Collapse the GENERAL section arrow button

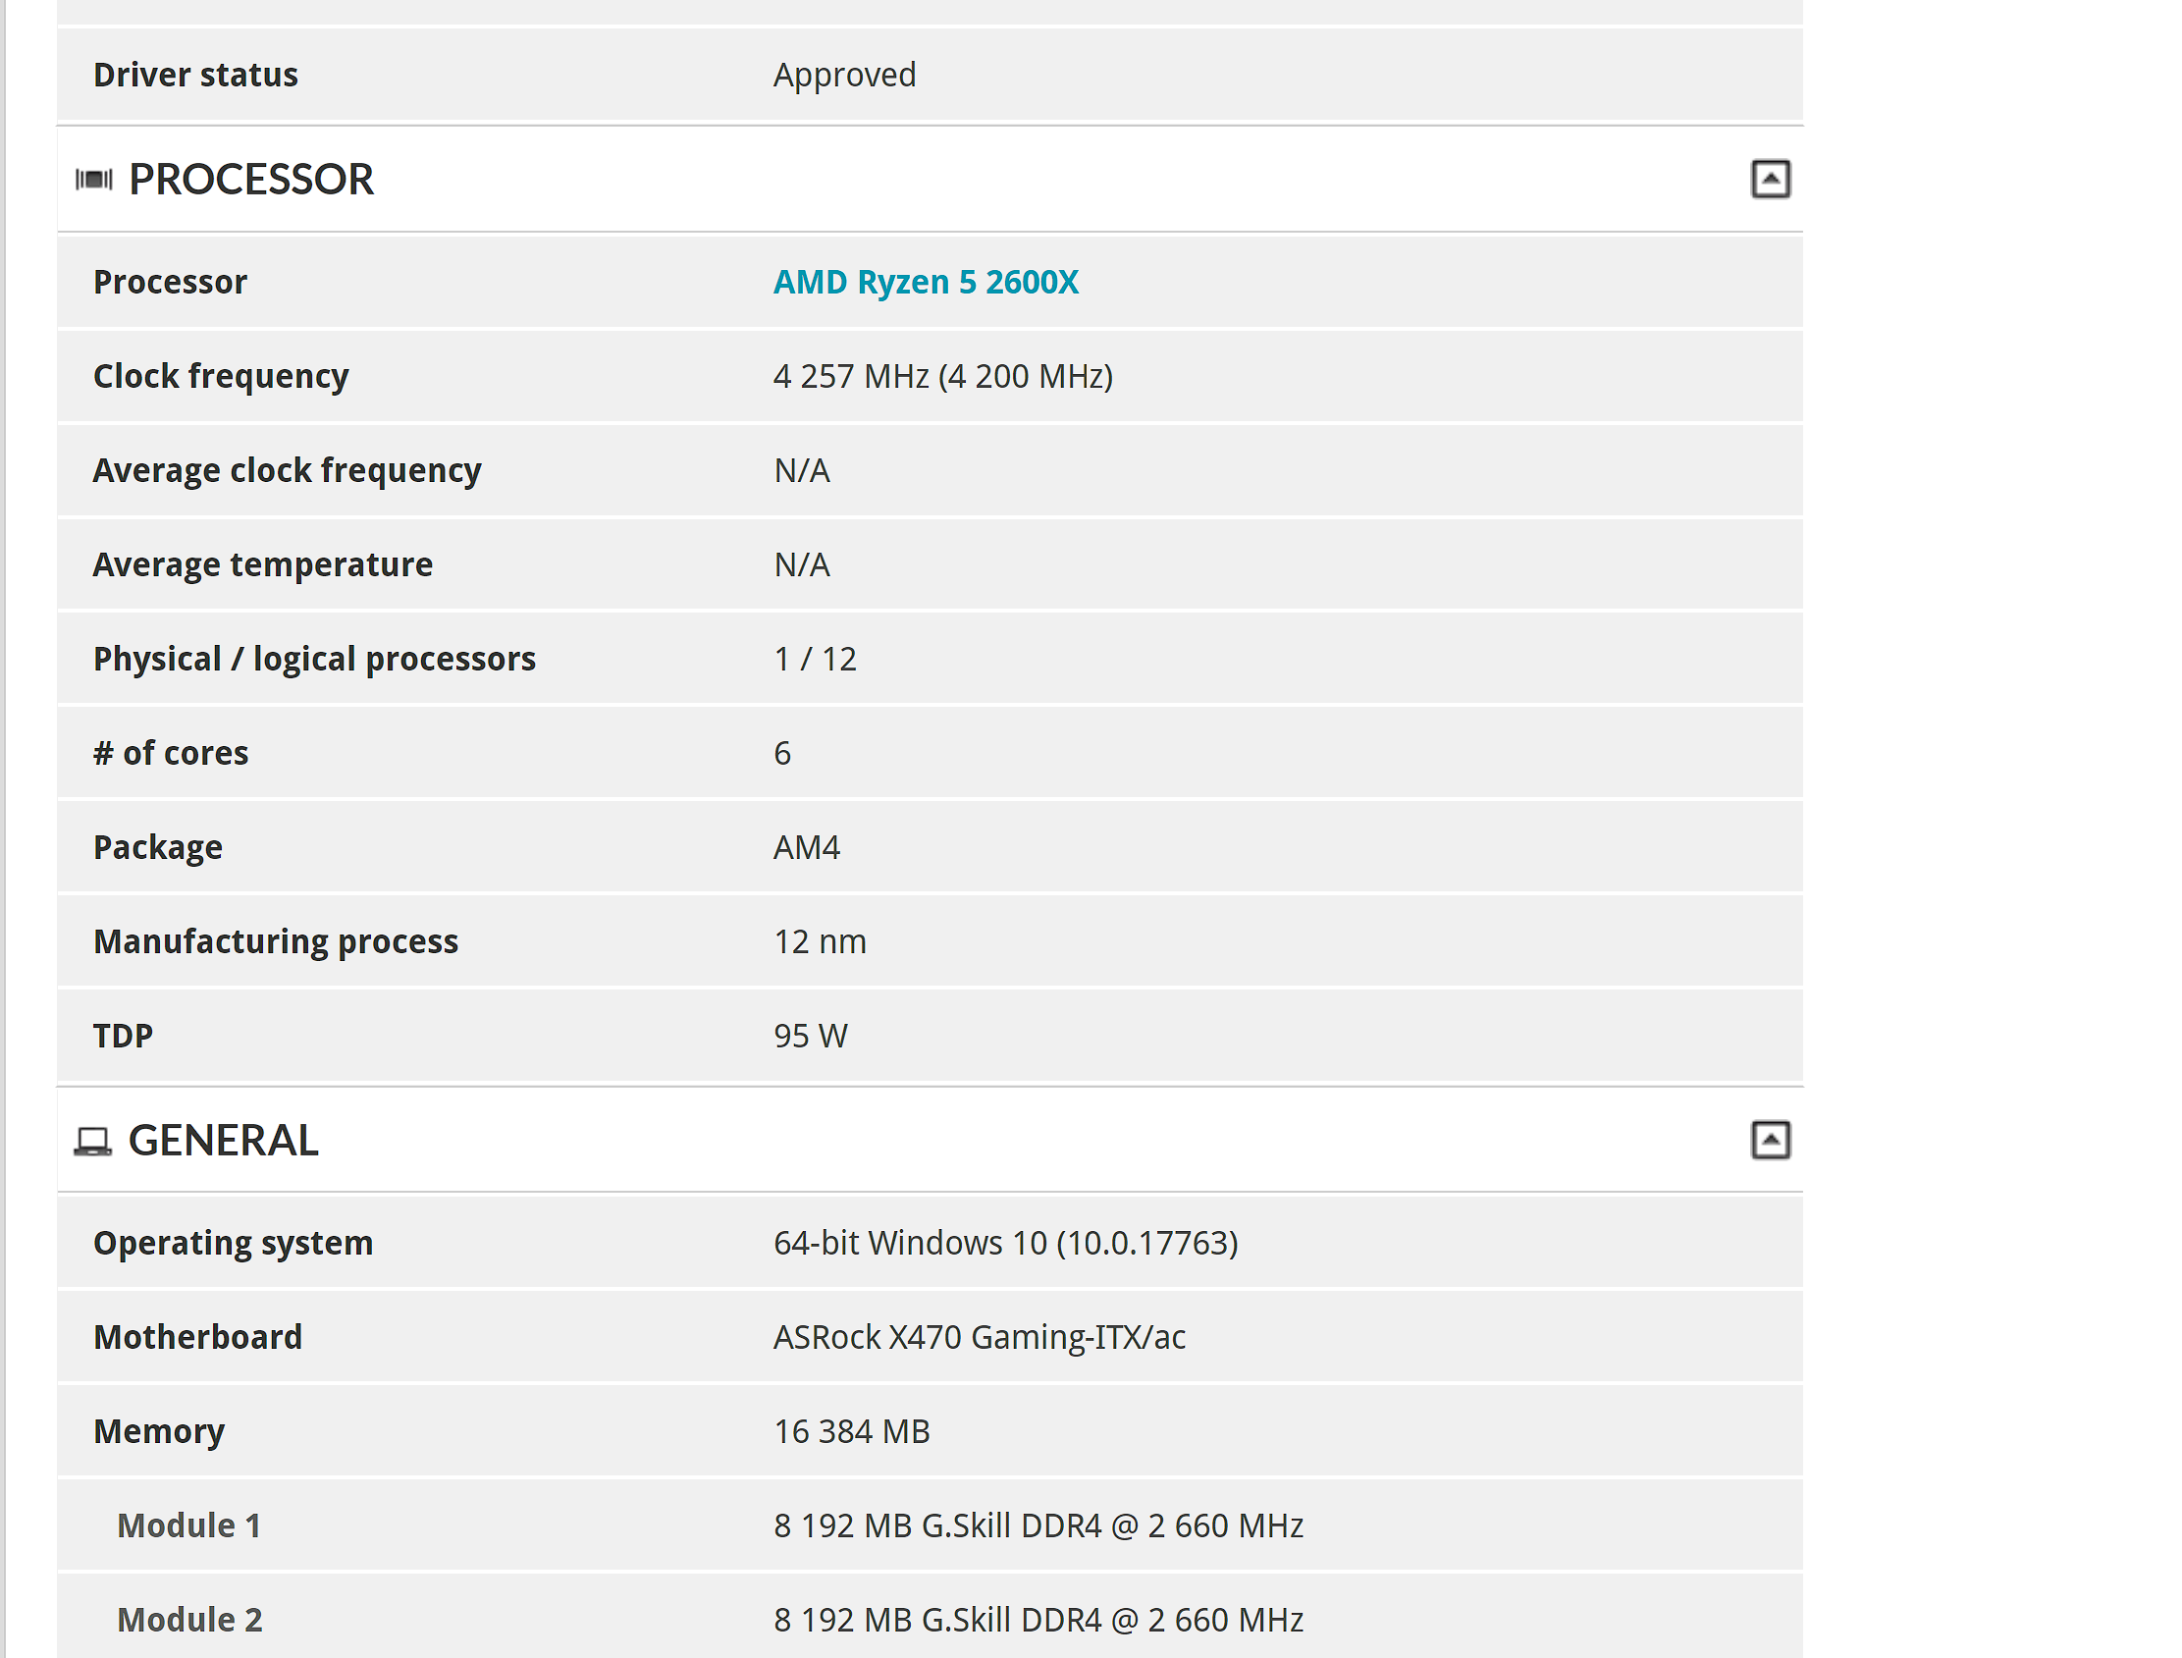point(1770,1140)
